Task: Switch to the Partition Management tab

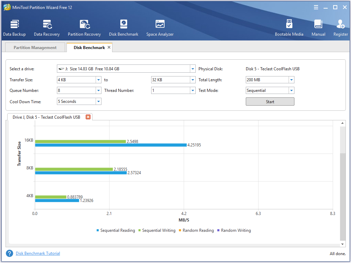Action: tap(35, 48)
